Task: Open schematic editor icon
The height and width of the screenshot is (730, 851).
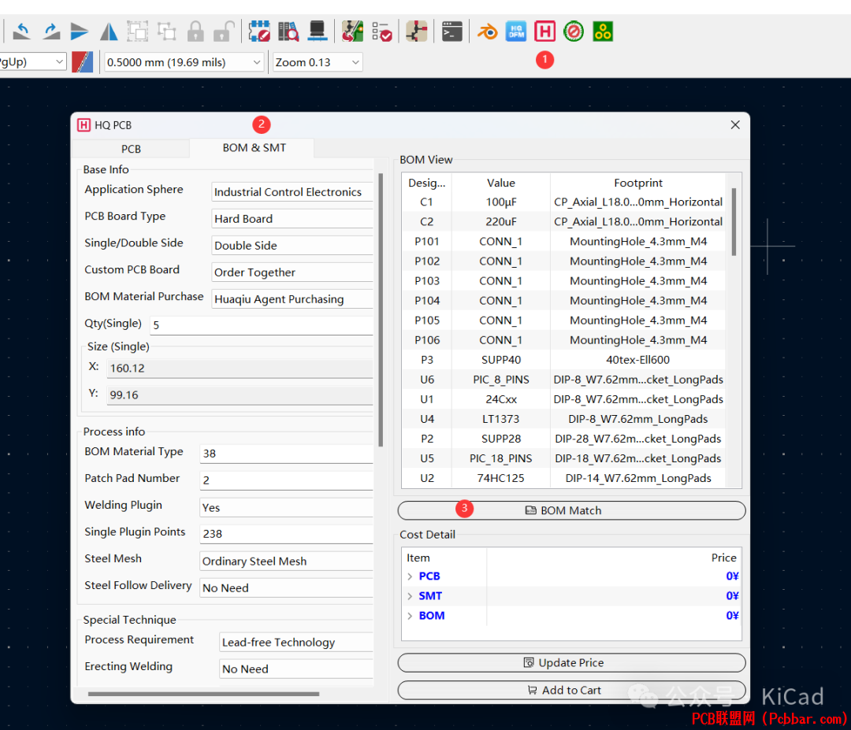Action: tap(417, 31)
